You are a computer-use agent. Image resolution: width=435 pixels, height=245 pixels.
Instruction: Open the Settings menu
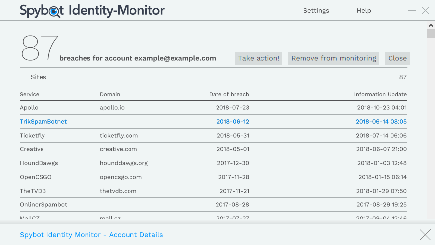click(x=316, y=11)
